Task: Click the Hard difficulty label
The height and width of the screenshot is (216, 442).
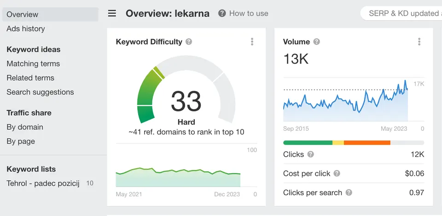Action: point(186,122)
